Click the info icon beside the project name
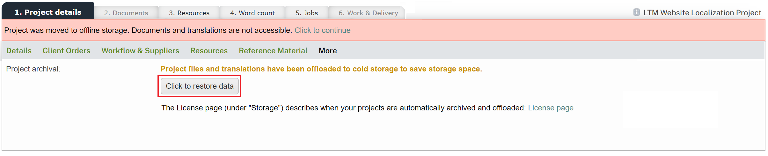The width and height of the screenshot is (768, 156). point(636,12)
